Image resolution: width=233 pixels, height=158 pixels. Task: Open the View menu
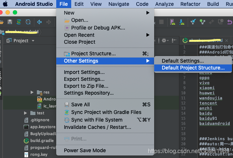click(x=96, y=4)
